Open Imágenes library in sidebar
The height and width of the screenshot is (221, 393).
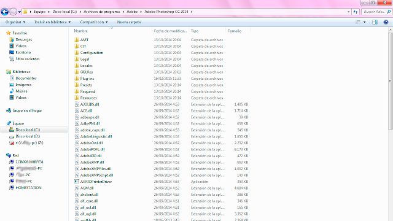pos(23,85)
